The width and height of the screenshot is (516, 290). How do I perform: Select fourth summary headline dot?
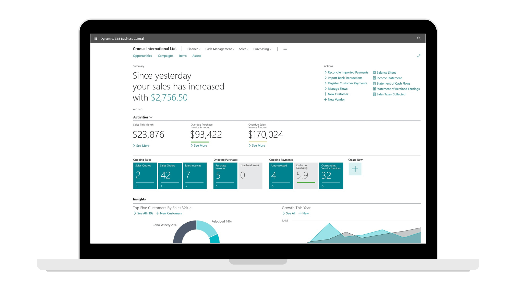pos(142,110)
